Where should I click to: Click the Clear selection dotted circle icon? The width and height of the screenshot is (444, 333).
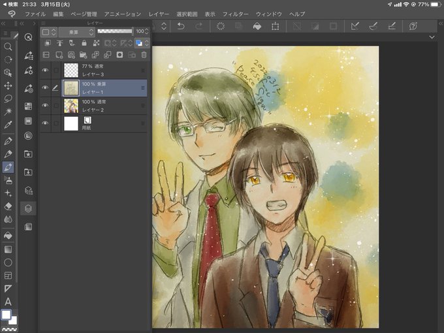(220, 26)
